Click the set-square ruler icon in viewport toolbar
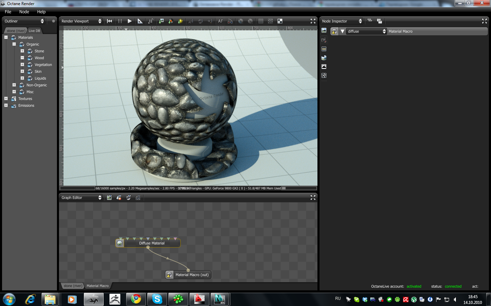This screenshot has width=491, height=306. coord(140,21)
